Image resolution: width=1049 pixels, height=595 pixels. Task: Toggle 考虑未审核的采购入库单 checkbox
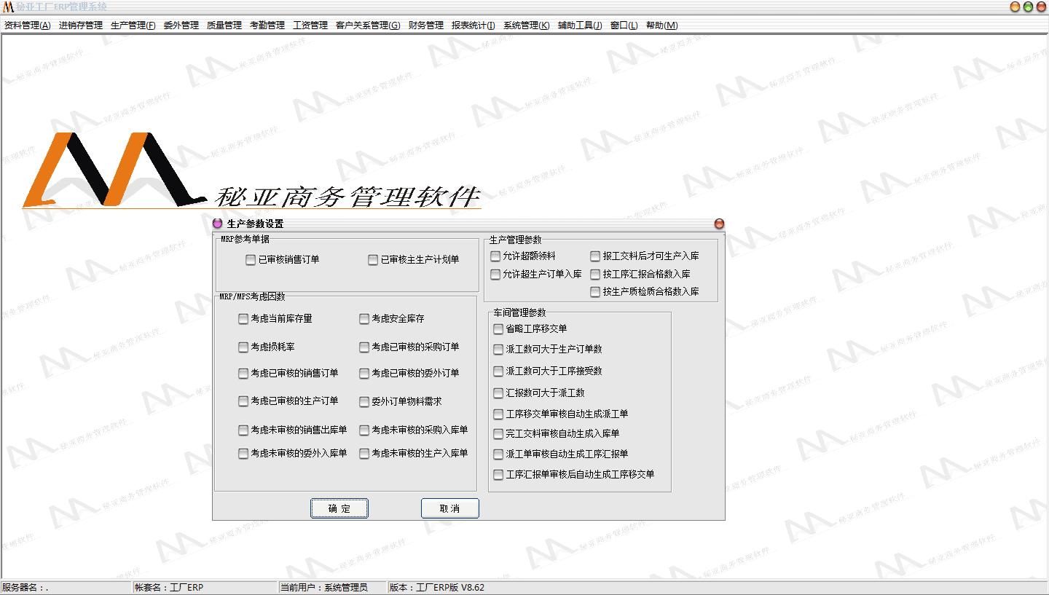pos(364,430)
